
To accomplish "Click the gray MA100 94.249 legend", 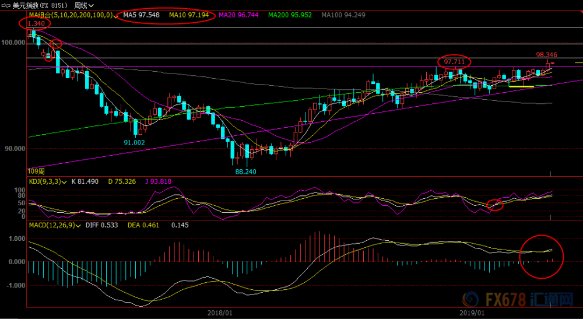I will (x=343, y=15).
